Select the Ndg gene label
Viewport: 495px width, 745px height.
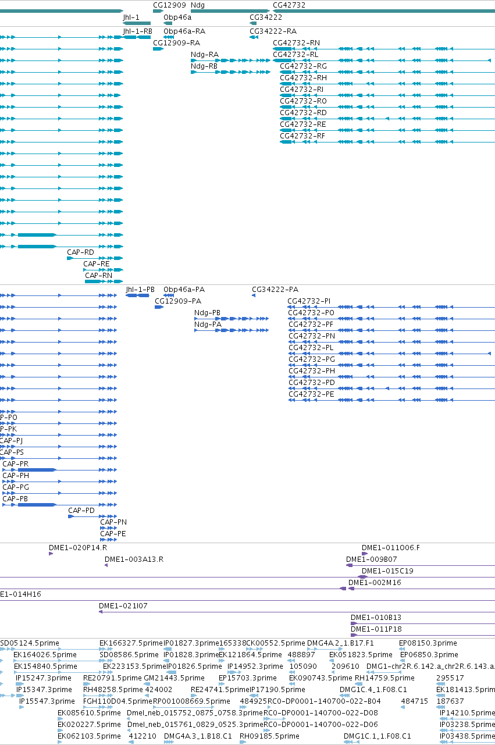pos(198,5)
